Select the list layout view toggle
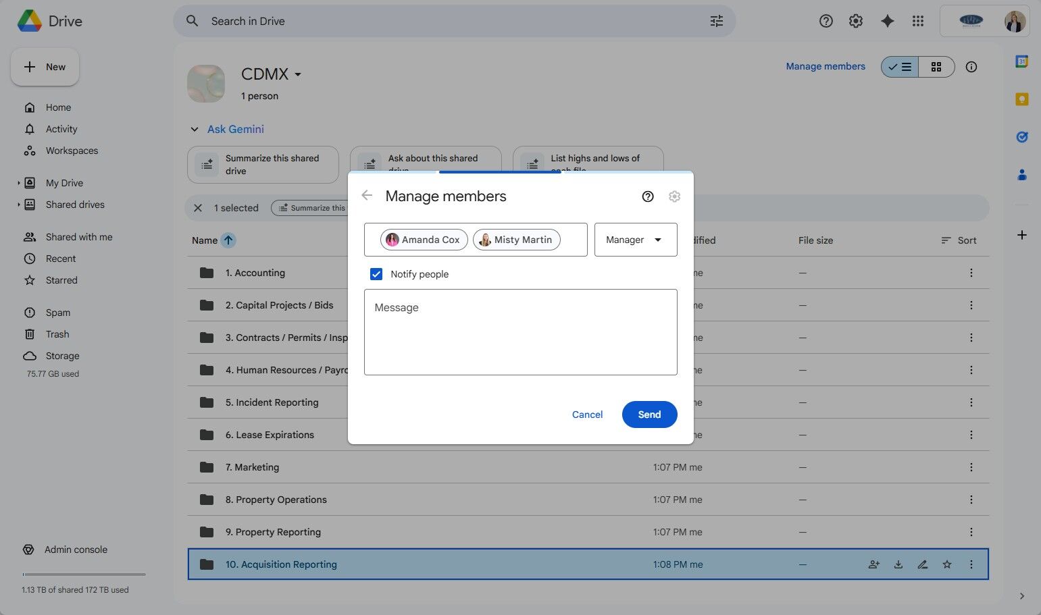Viewport: 1041px width, 615px height. point(900,67)
